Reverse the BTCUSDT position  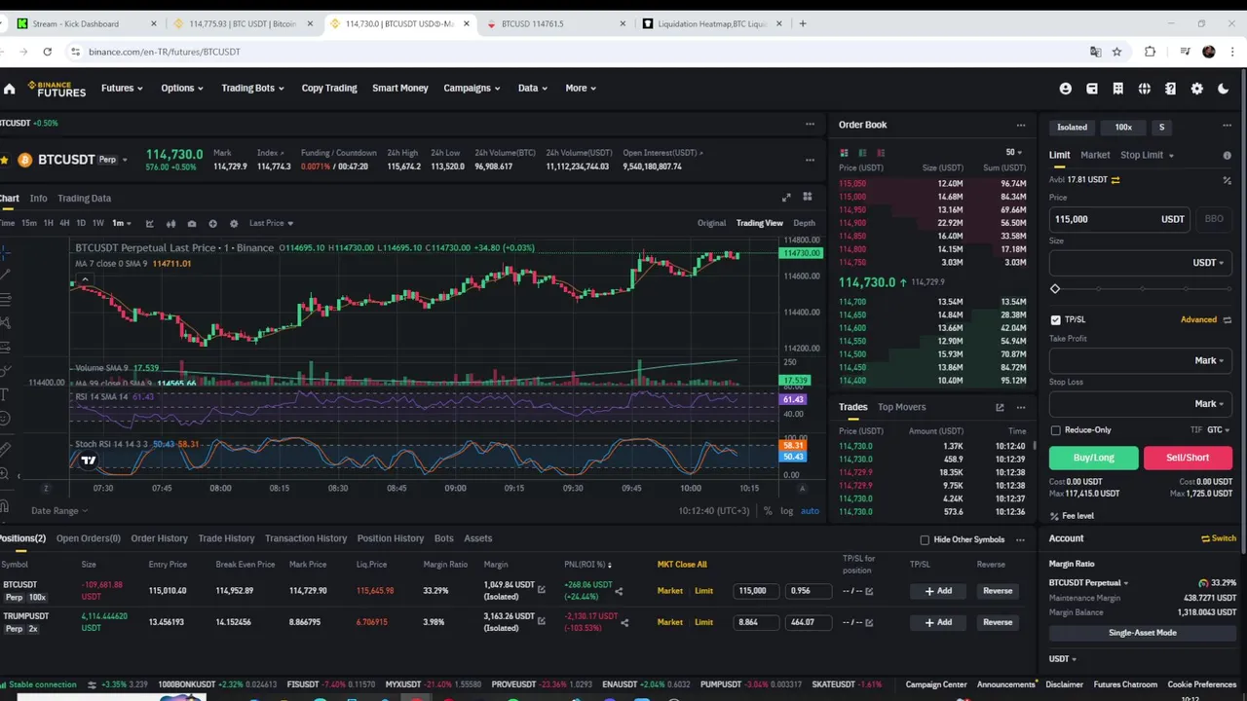pyautogui.click(x=998, y=591)
